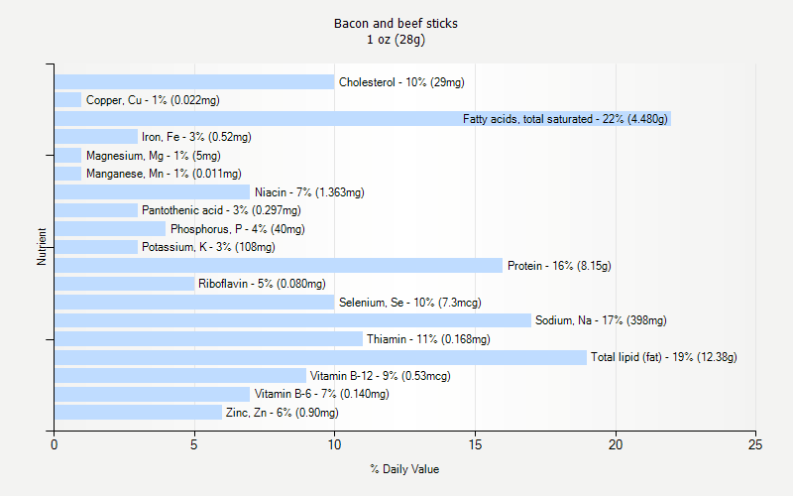Click the 'Sodium, Na - 17% (398mg)' label
Screen dimensions: 793x496
coord(601,320)
